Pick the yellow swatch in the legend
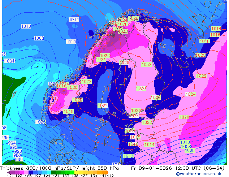Image resolution: width=229 pixels, height=177 pixels. (x=77, y=172)
